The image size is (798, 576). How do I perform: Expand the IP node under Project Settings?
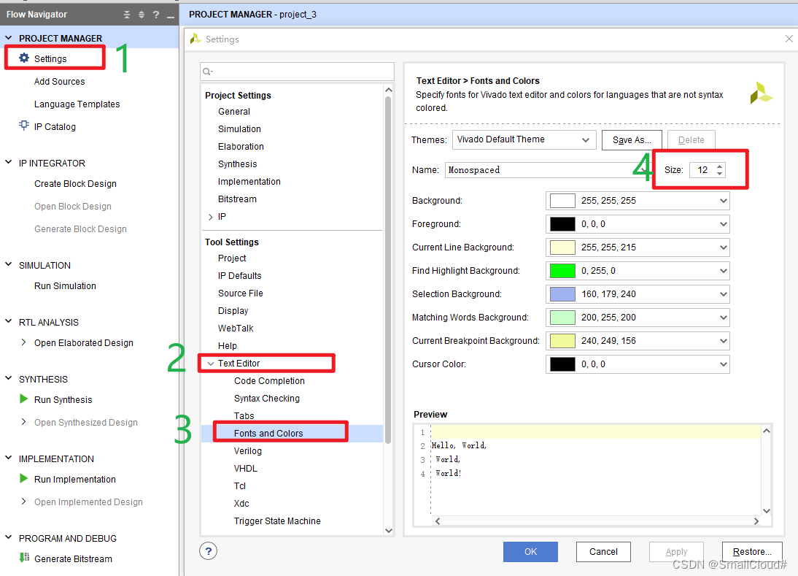211,217
